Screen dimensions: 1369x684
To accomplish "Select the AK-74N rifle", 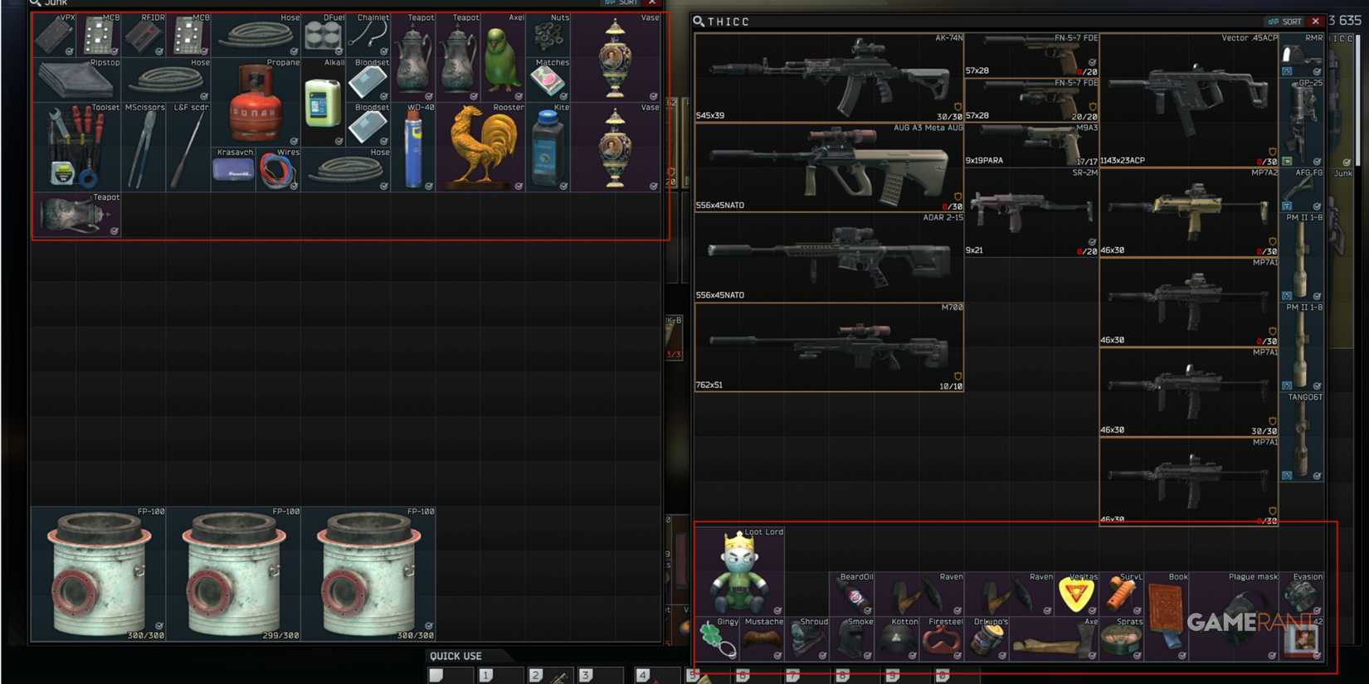I will pos(828,78).
